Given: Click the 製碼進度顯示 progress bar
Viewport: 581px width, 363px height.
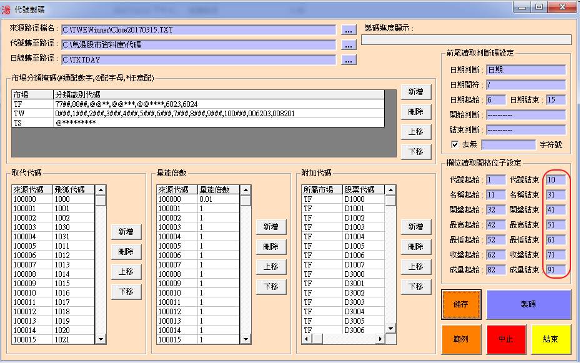Looking at the screenshot, I should (466, 39).
